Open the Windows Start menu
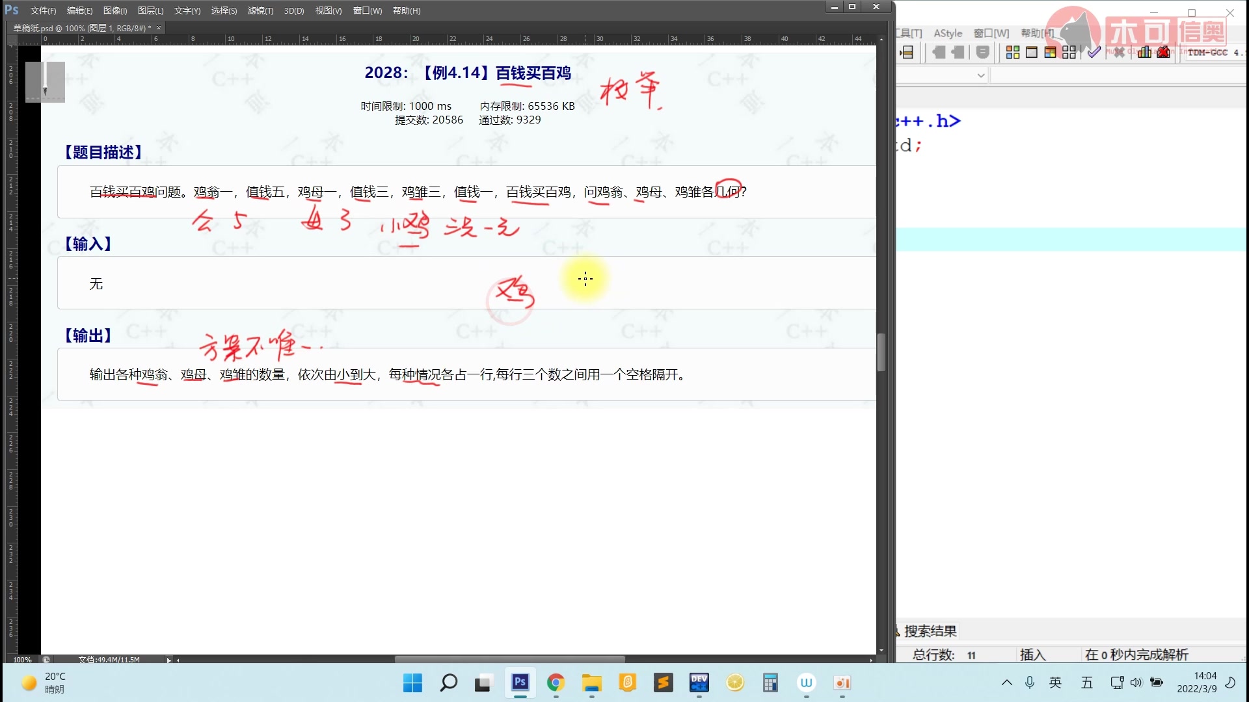This screenshot has width=1249, height=702. tap(412, 682)
